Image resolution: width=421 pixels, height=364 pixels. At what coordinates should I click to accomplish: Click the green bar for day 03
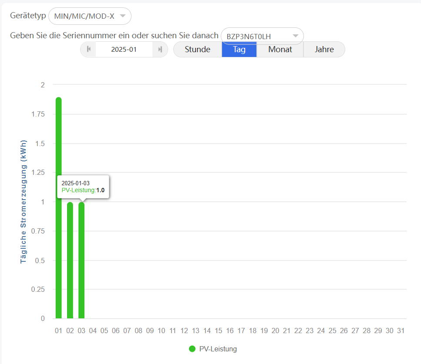(81, 260)
